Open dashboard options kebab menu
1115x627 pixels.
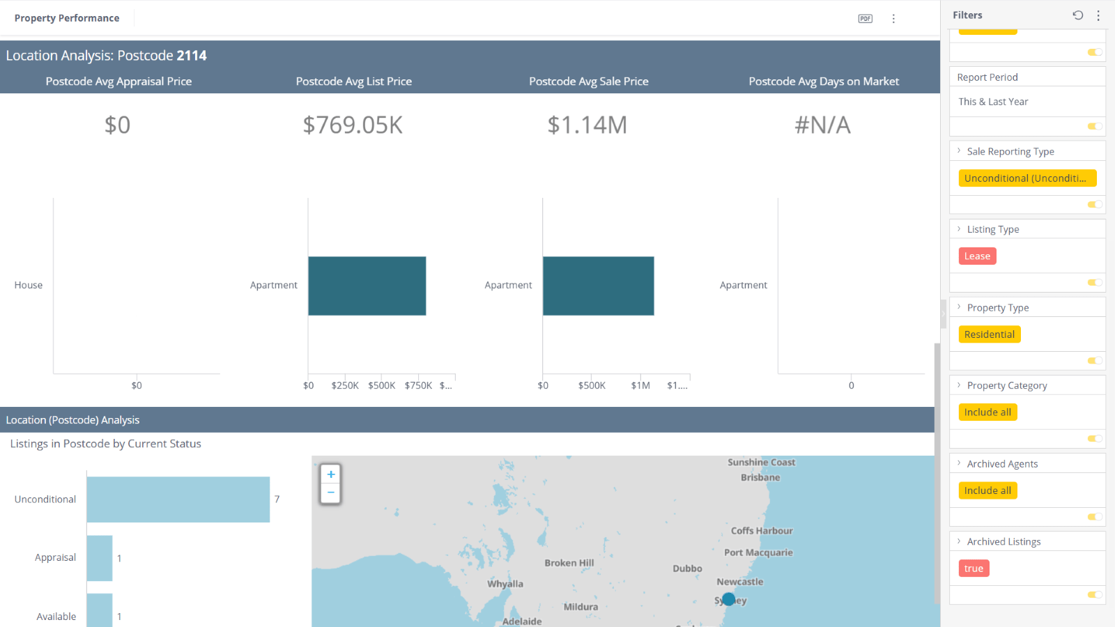(x=893, y=19)
